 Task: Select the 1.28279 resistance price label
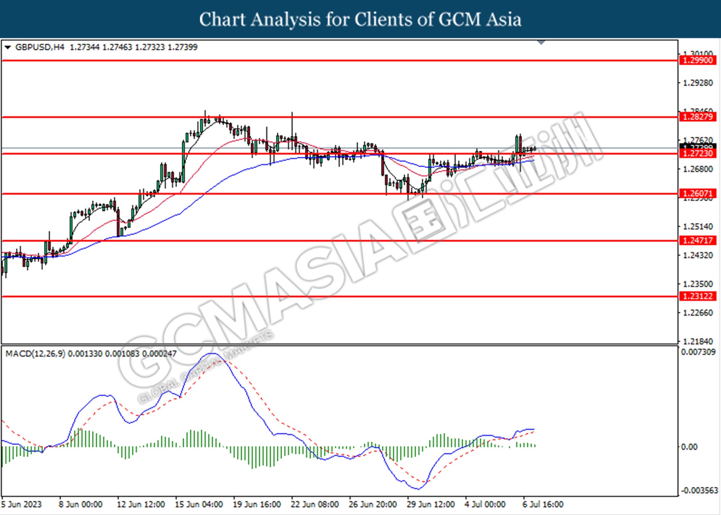pyautogui.click(x=697, y=117)
